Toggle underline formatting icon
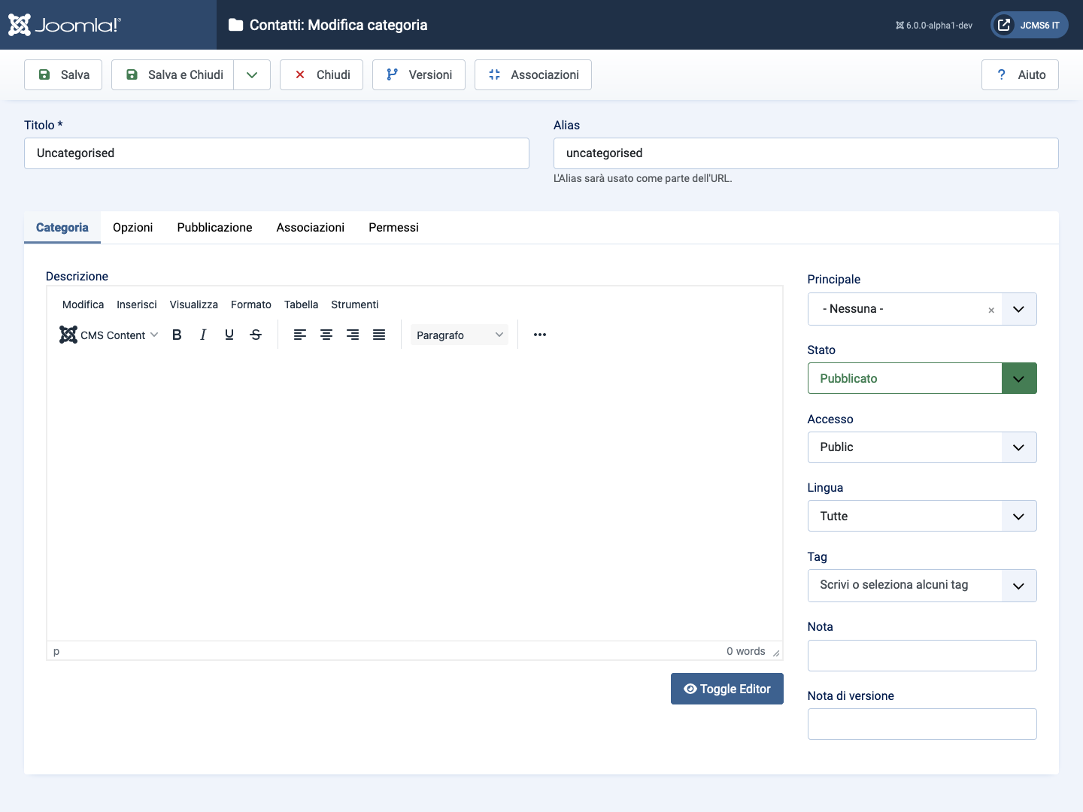This screenshot has height=812, width=1083. click(x=229, y=335)
